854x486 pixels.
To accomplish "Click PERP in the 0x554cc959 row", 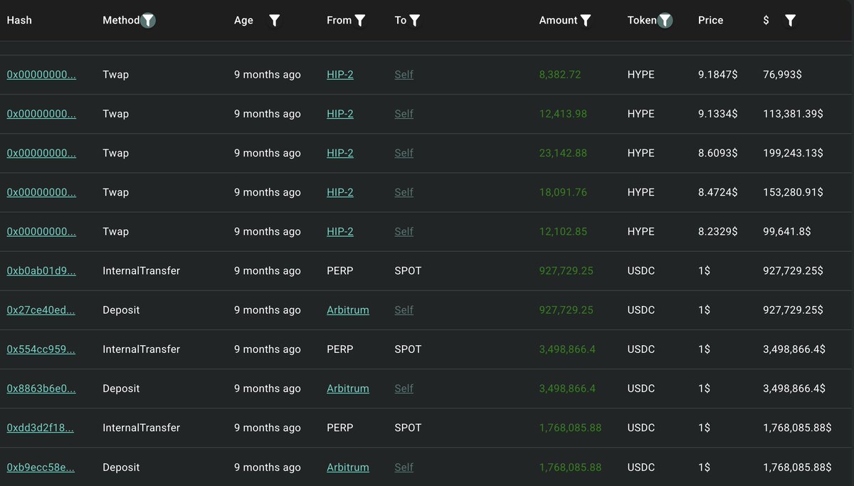I will (x=340, y=349).
